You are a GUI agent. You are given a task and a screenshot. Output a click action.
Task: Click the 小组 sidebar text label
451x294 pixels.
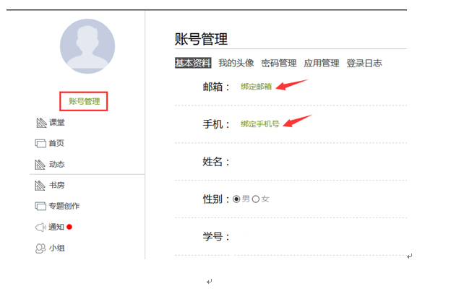tap(56, 248)
